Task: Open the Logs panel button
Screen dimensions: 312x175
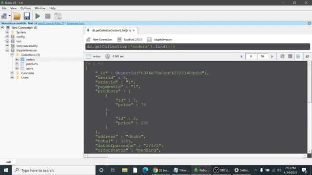Action: pos(8,162)
